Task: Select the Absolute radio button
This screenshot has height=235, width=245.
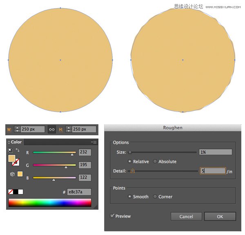Action: click(x=155, y=161)
